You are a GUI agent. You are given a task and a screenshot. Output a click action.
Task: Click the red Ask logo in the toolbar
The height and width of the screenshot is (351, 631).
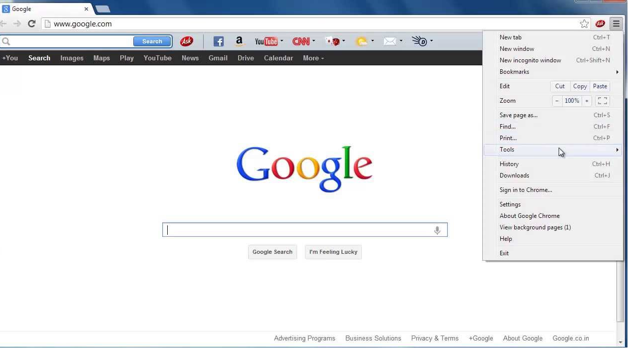[x=187, y=41]
